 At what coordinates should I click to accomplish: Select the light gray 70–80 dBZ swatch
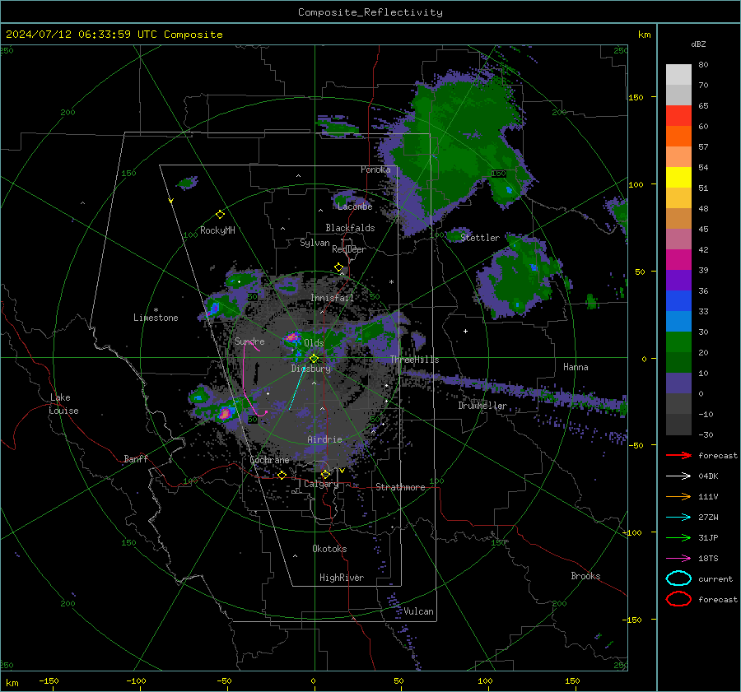pyautogui.click(x=678, y=75)
